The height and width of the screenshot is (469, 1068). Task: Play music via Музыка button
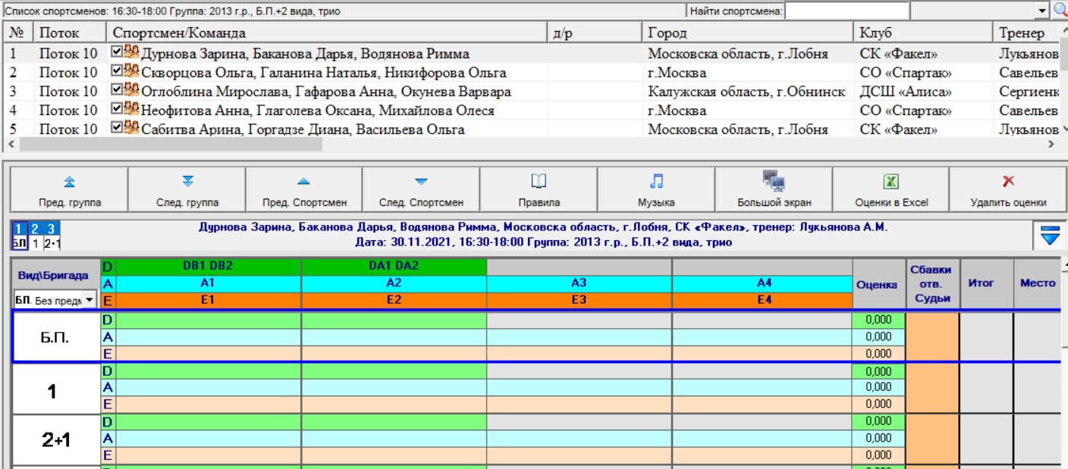click(x=656, y=189)
